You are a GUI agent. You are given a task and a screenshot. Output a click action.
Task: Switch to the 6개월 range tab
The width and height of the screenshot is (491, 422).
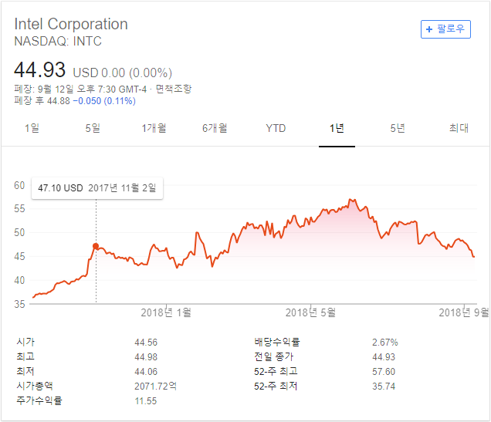tap(215, 128)
